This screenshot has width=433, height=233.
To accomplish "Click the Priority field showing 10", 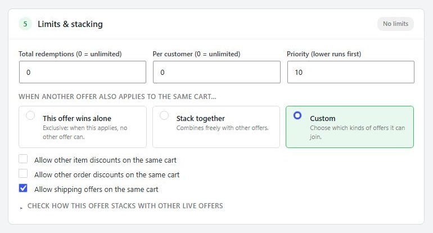I will point(351,72).
